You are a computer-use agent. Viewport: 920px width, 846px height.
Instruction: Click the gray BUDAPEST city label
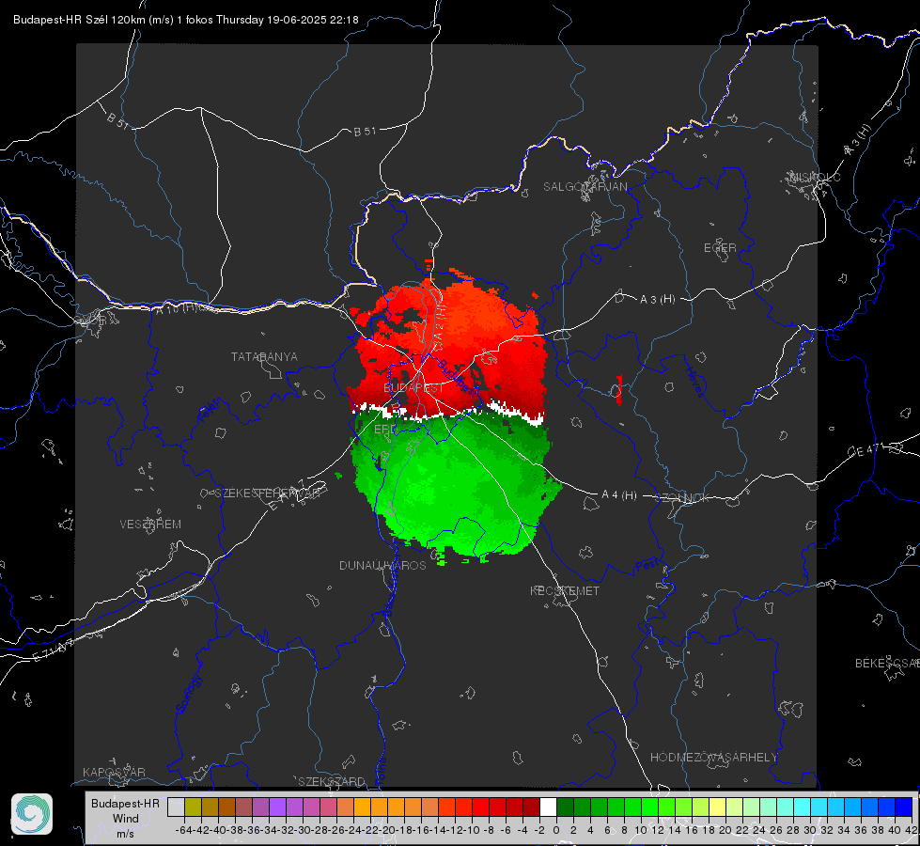[413, 388]
